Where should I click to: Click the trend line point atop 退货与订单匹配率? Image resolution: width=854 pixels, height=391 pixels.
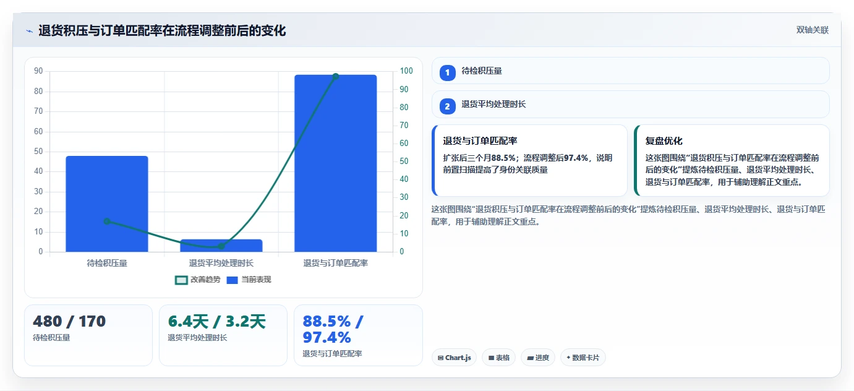coord(336,77)
